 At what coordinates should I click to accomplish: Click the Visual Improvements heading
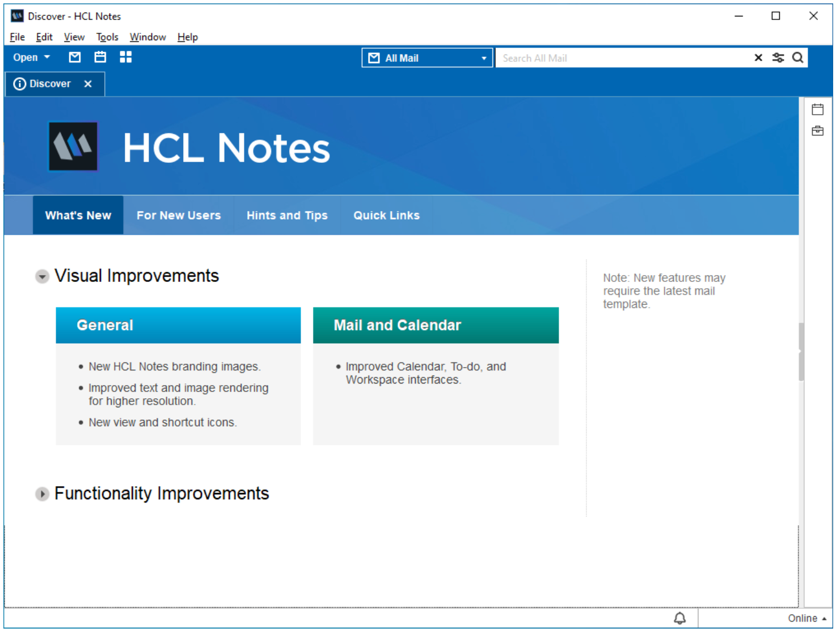pos(137,276)
